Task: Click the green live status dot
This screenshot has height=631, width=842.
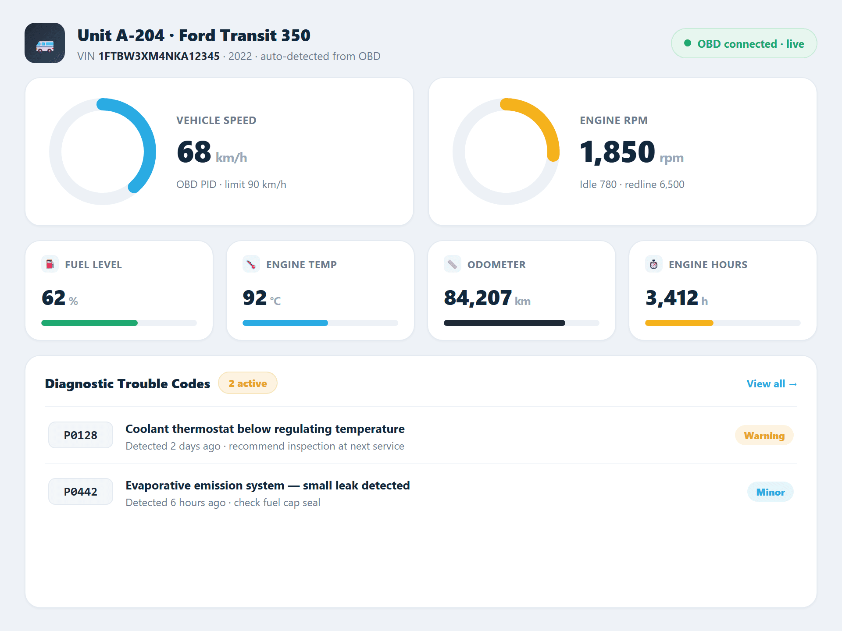Action: 688,43
